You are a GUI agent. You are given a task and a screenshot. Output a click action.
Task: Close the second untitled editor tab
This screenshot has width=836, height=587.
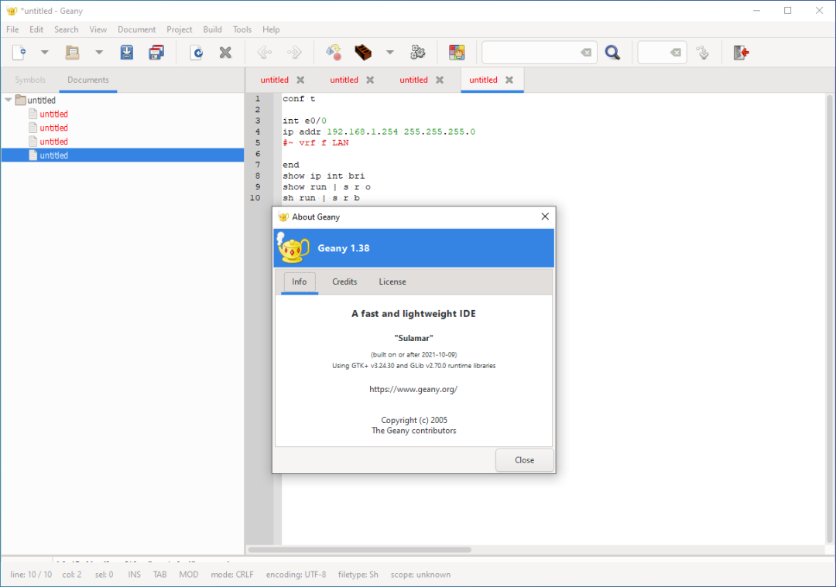[x=370, y=80]
